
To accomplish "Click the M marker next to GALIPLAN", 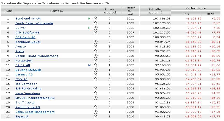I will pos(89,65).
